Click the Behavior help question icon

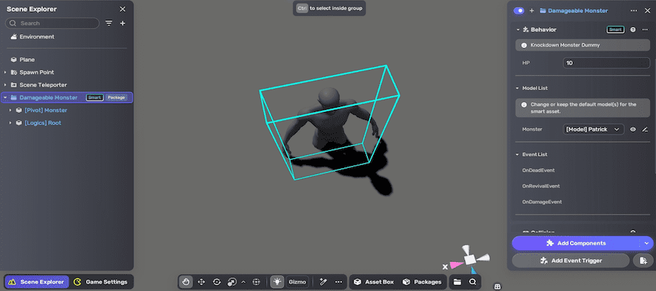[x=633, y=30]
